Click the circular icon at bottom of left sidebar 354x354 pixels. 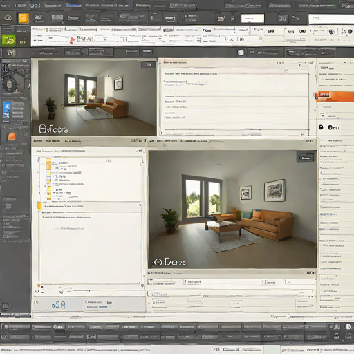[x=6, y=306]
